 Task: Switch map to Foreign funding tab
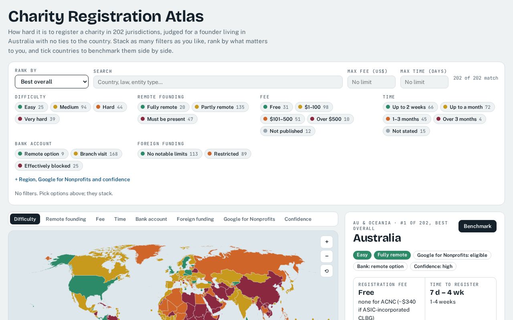(195, 219)
